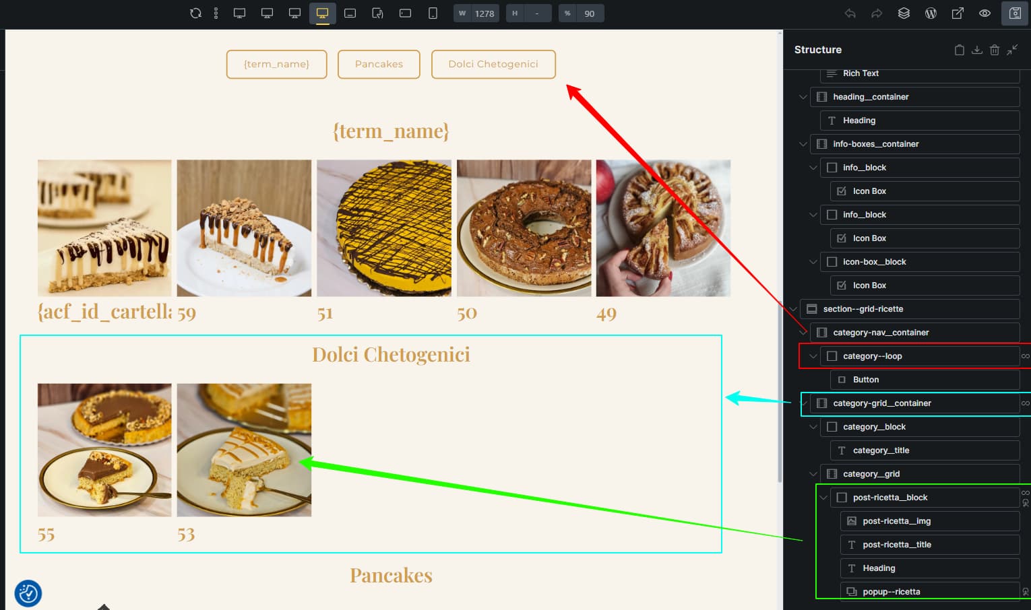Open the layers stack icon

(x=904, y=13)
